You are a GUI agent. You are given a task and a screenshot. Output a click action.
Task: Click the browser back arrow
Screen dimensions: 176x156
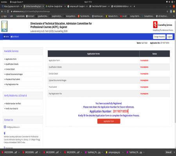point(2,11)
